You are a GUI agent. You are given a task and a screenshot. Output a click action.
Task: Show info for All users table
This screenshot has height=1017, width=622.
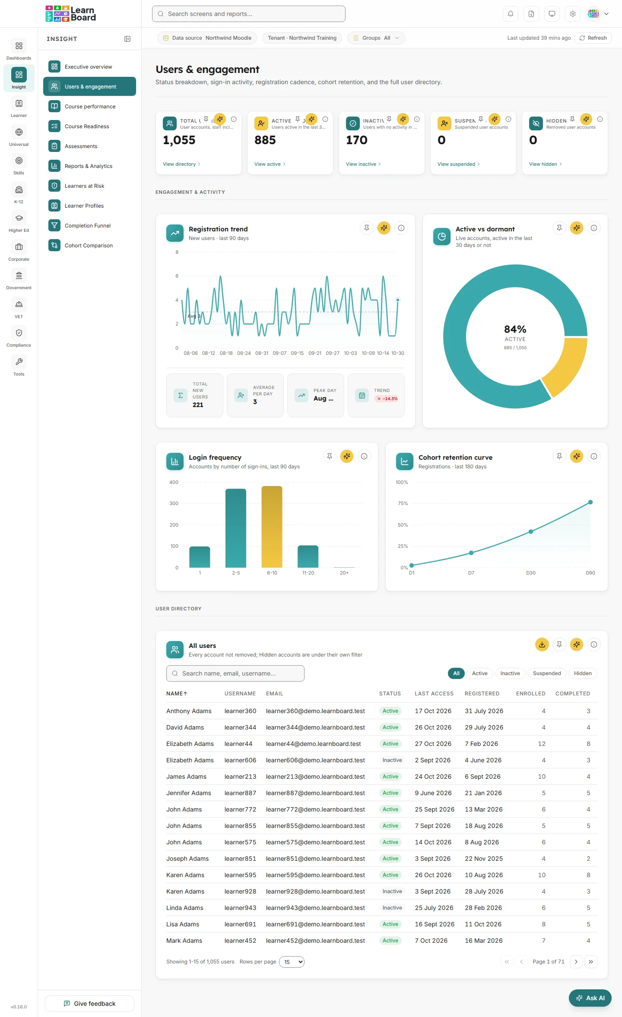594,644
